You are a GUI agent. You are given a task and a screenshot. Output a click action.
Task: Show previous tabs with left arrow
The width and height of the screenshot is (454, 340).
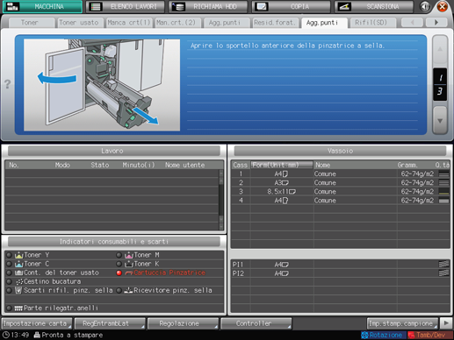point(412,22)
